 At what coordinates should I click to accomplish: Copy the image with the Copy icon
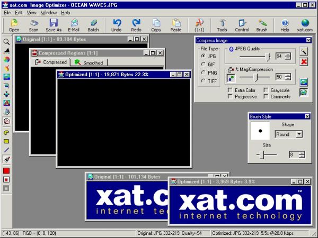(x=156, y=25)
